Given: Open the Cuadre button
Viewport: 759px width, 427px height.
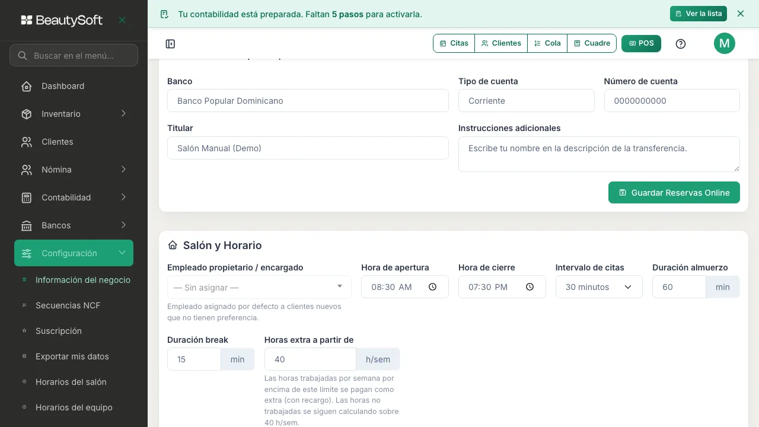Looking at the screenshot, I should tap(592, 43).
